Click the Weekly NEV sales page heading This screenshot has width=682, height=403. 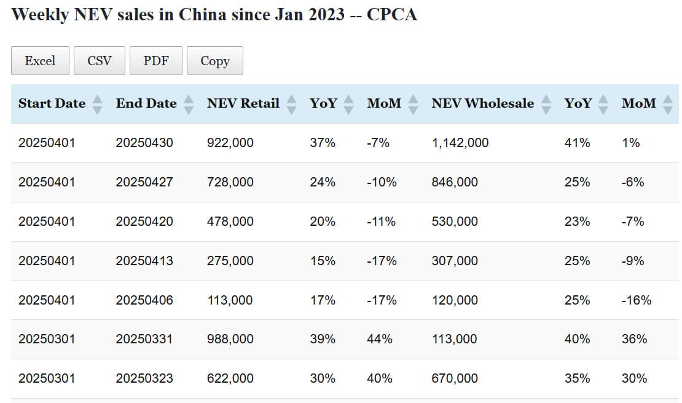tap(214, 14)
